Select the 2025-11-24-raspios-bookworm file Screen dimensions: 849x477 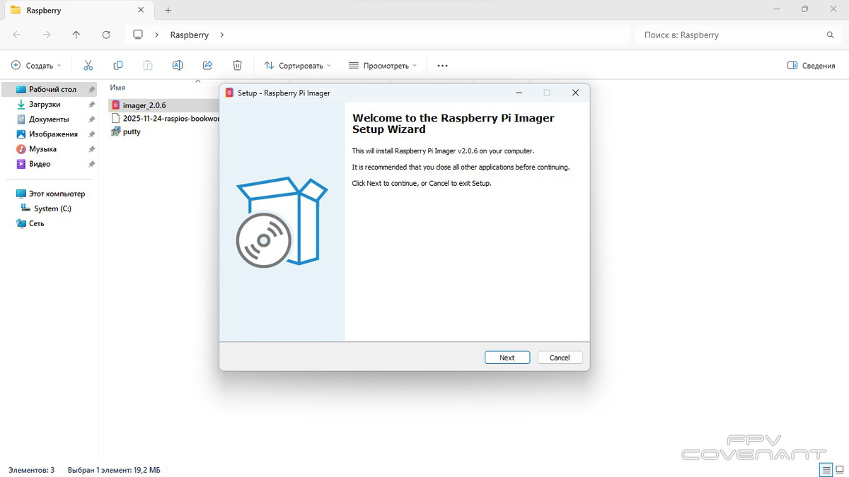164,119
